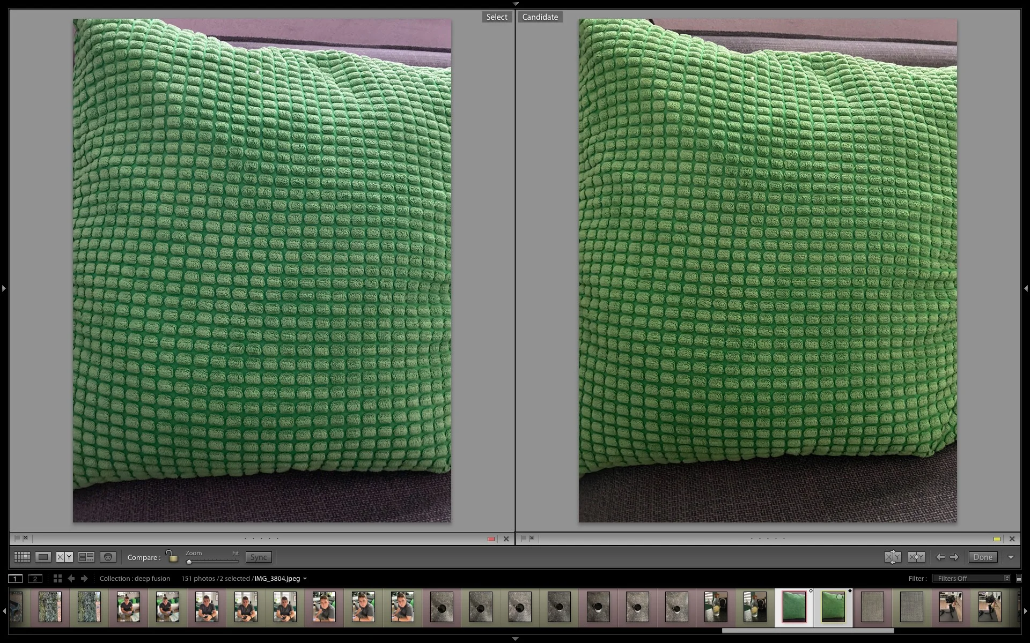Expand IMG_3804.jpeg source path menu

(x=305, y=579)
